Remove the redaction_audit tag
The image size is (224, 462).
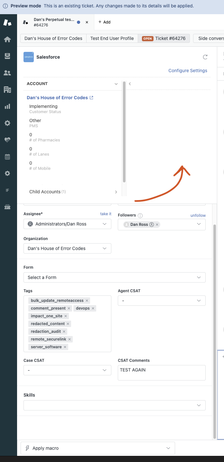click(64, 332)
